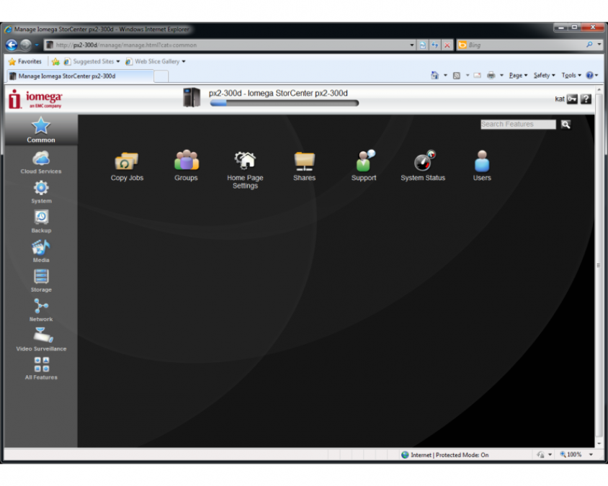This screenshot has width=608, height=486.
Task: Expand the Safety menu dropdown
Action: 544,76
